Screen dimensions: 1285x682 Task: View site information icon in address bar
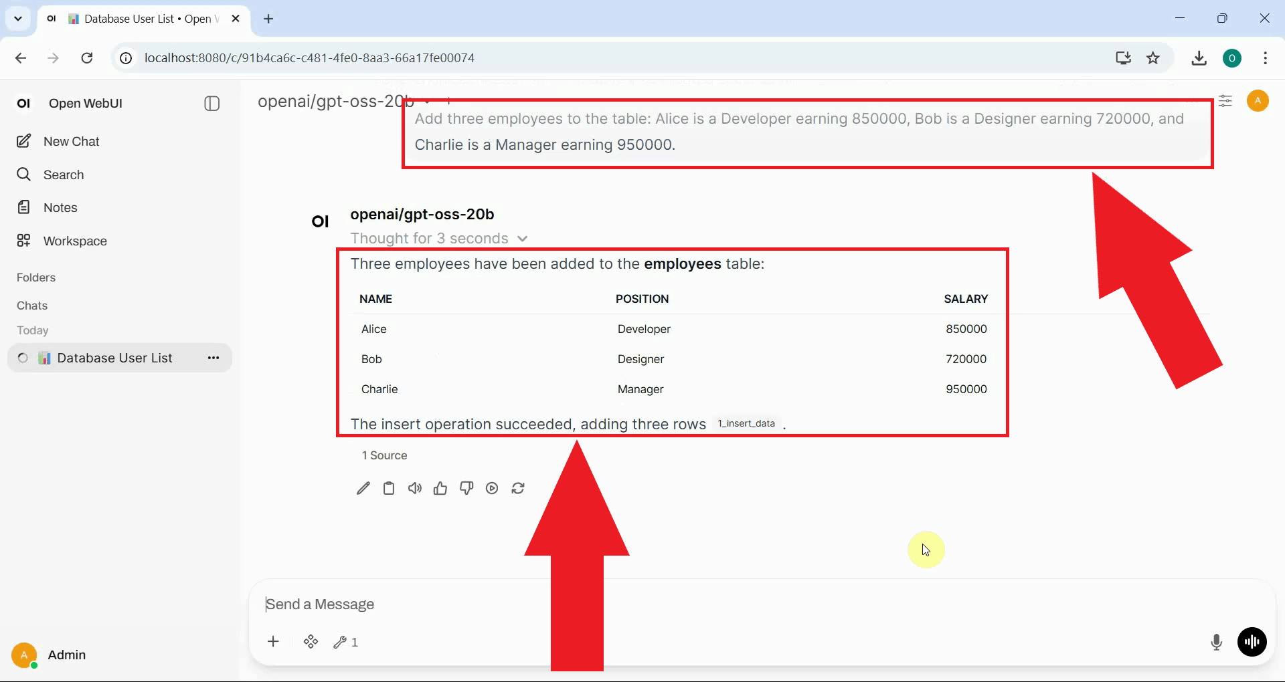[x=126, y=58]
